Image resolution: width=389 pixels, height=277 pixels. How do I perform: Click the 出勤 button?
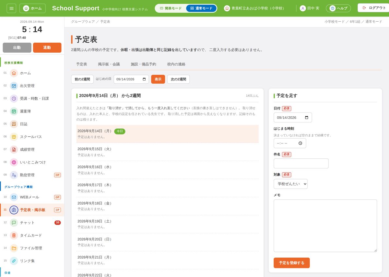(17, 48)
